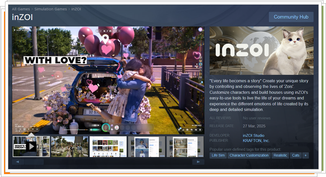
Task: Click the green circular action icon in the HUD
Action: point(106,128)
